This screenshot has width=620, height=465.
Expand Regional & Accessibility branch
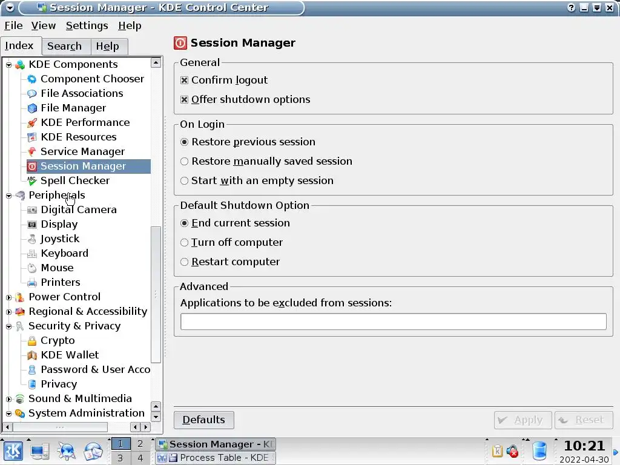(8, 312)
